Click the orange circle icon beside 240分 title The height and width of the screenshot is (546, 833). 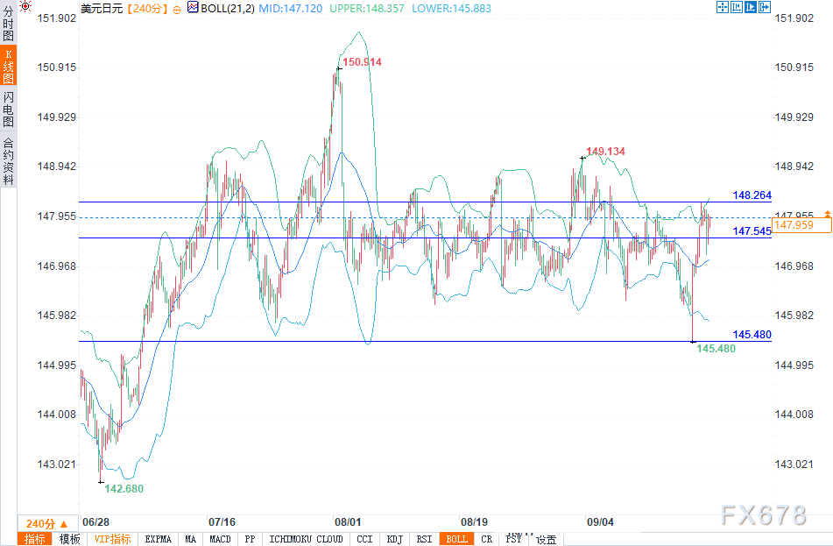click(177, 9)
